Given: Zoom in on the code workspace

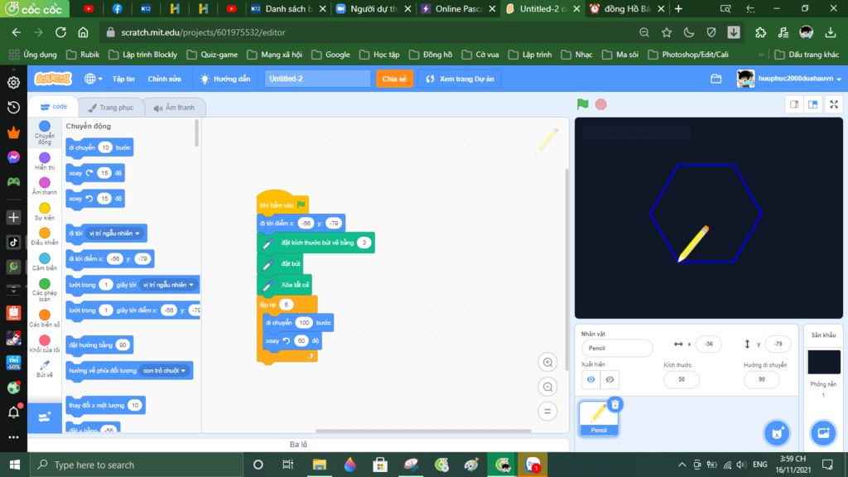Looking at the screenshot, I should pos(547,363).
